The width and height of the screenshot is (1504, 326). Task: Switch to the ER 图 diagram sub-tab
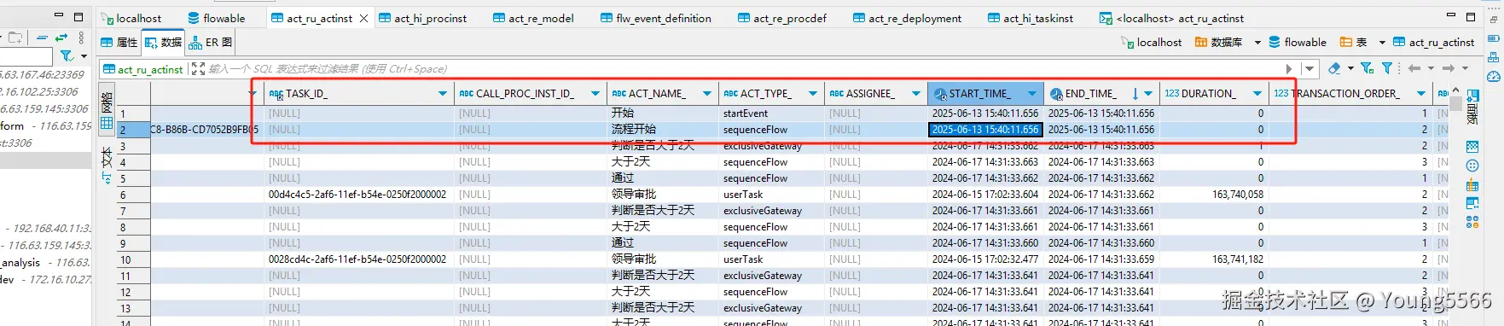click(x=211, y=42)
